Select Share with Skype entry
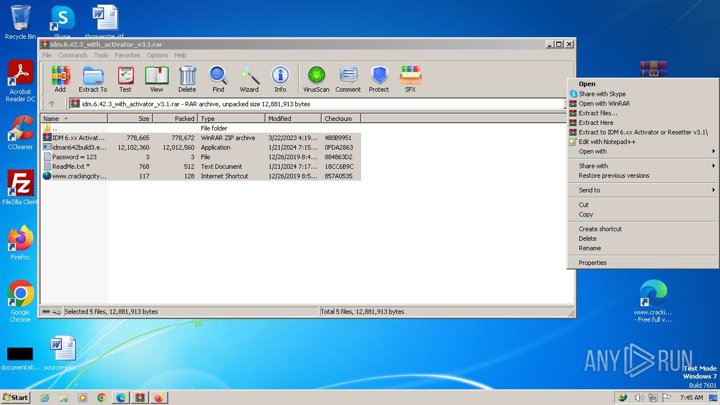 [643, 94]
